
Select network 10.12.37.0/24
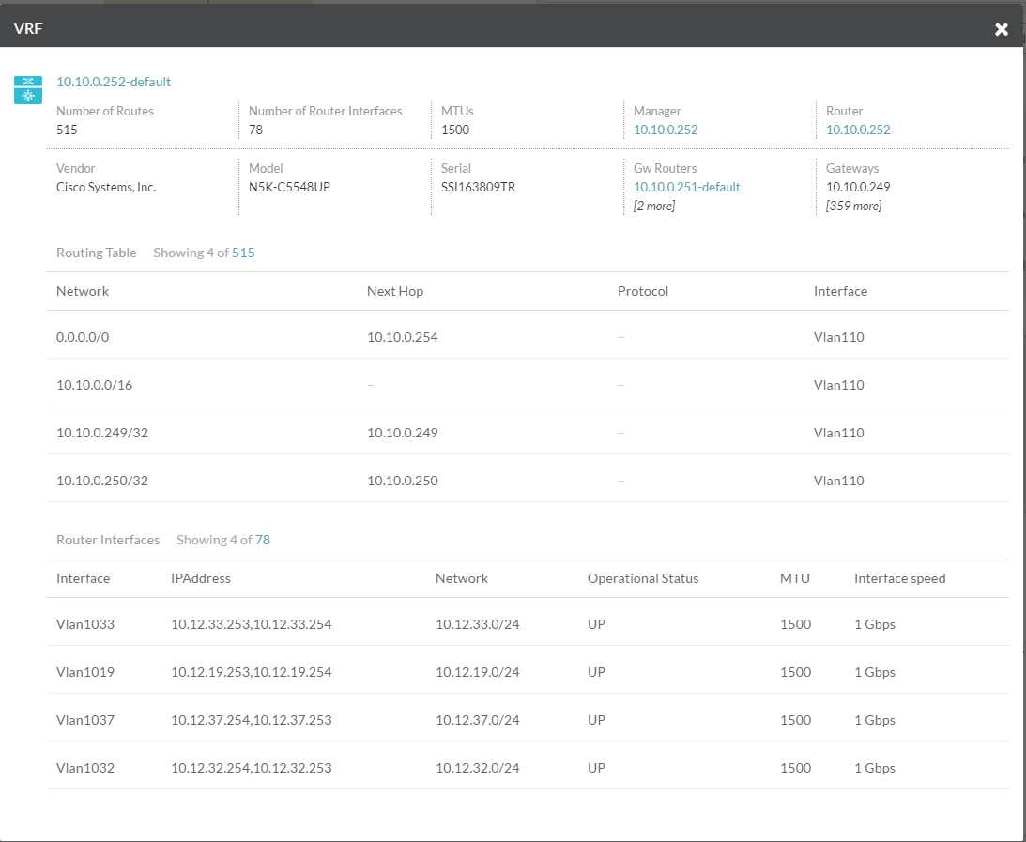pyautogui.click(x=478, y=720)
